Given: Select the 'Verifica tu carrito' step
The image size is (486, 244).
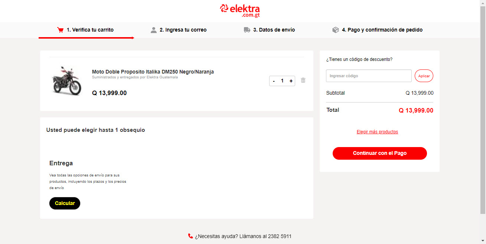Looking at the screenshot, I should click(90, 30).
